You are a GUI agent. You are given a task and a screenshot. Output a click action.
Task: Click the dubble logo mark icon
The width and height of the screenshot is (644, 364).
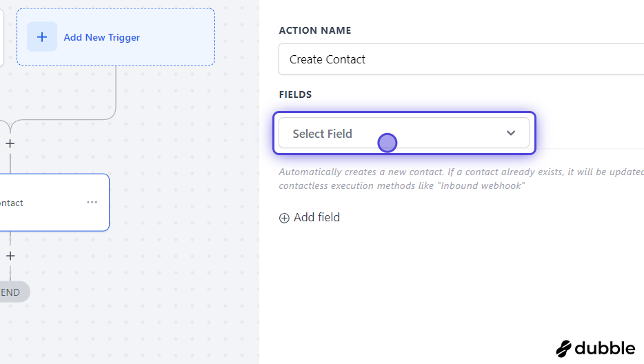tap(563, 349)
